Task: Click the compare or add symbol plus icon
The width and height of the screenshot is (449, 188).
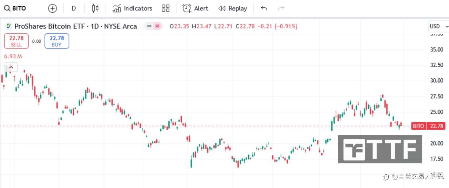Action: tap(52, 8)
